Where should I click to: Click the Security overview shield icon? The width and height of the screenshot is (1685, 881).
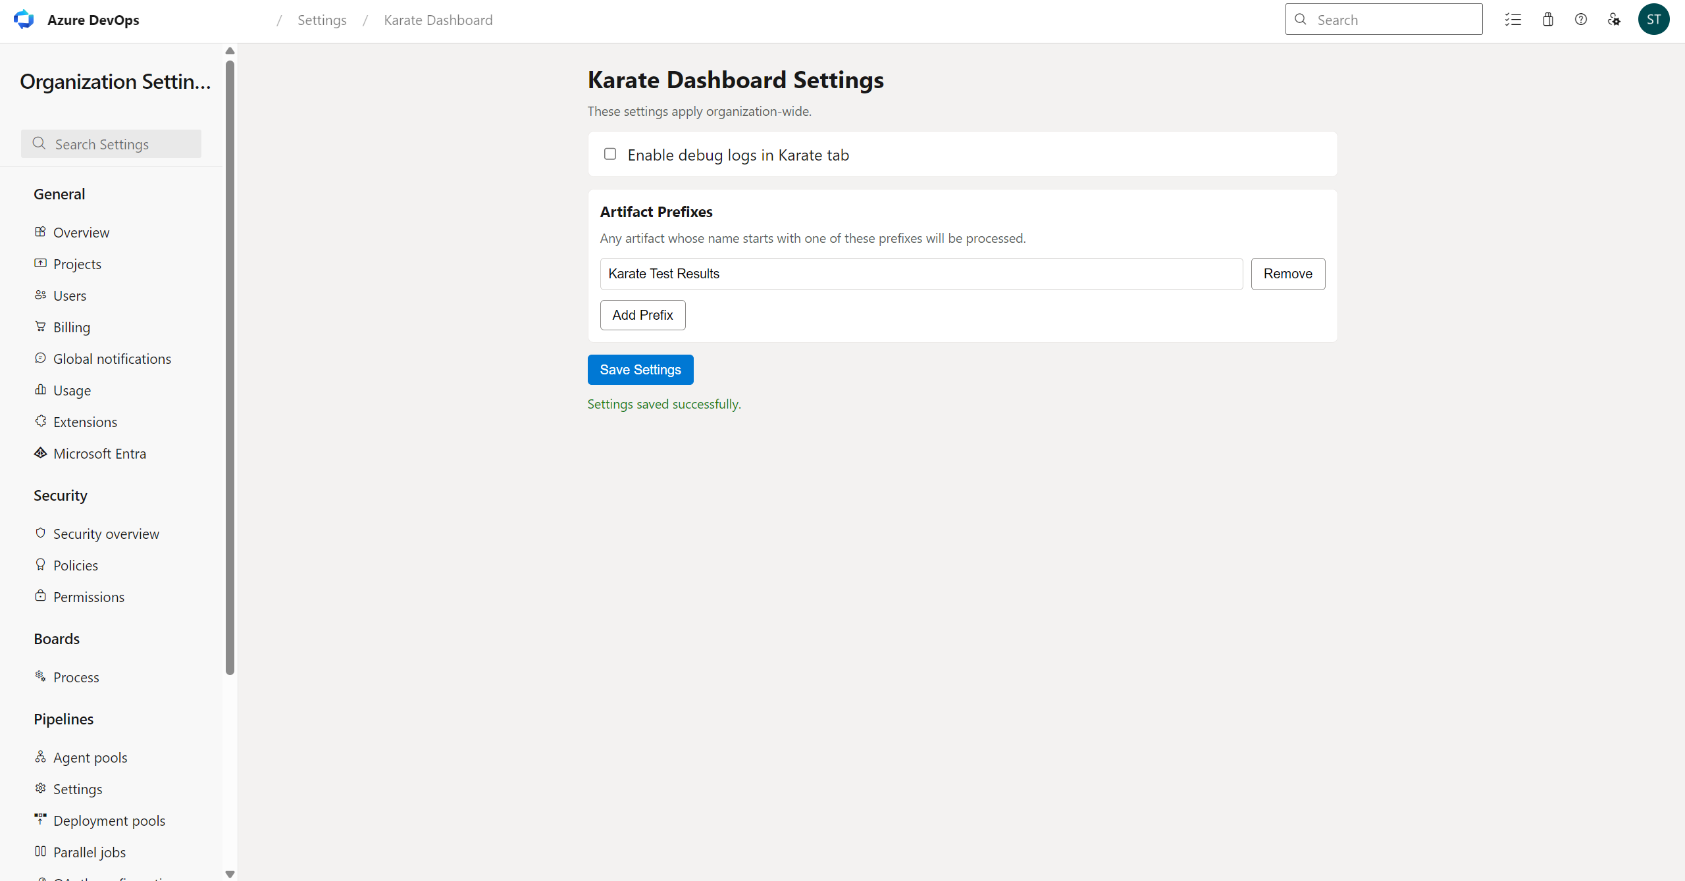40,533
